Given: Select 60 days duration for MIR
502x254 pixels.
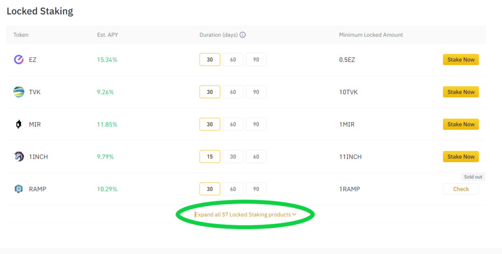Looking at the screenshot, I should pyautogui.click(x=233, y=124).
